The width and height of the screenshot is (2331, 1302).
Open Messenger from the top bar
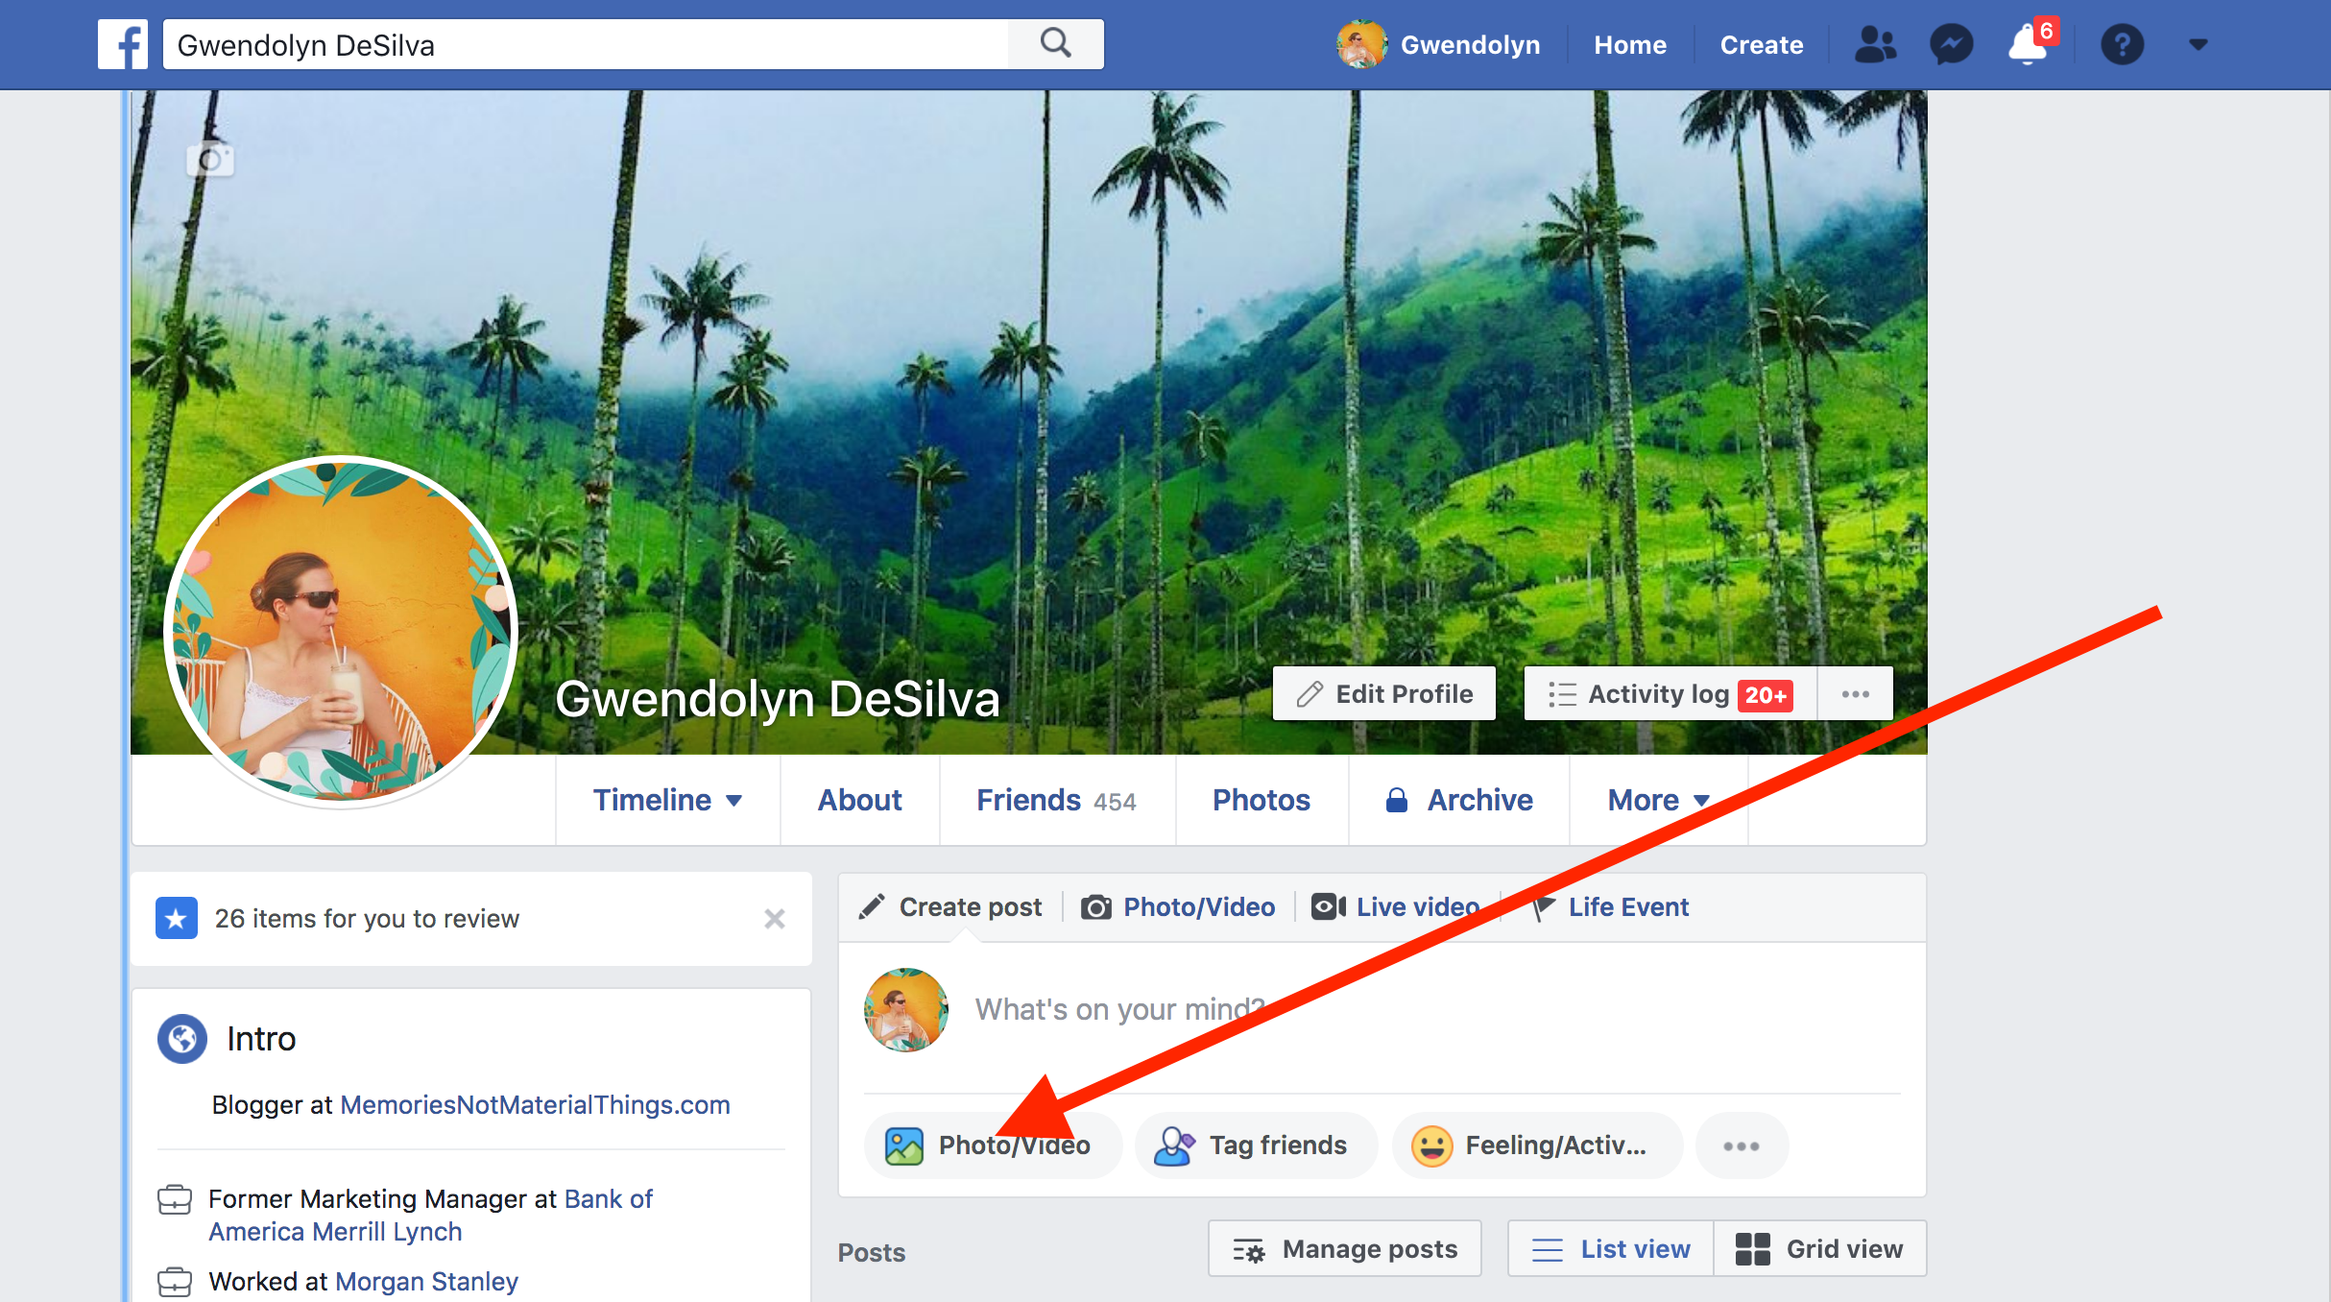pos(1952,43)
